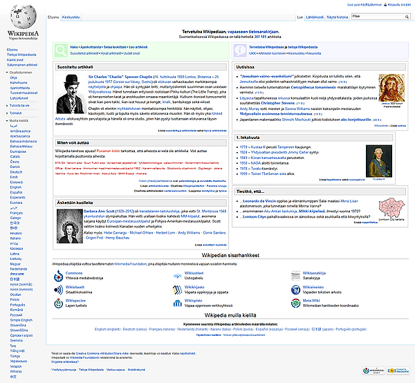Open Tuoreet muutokset in sidebar
Image resolution: width=415 pixels, height=383 pixels.
tap(24, 93)
